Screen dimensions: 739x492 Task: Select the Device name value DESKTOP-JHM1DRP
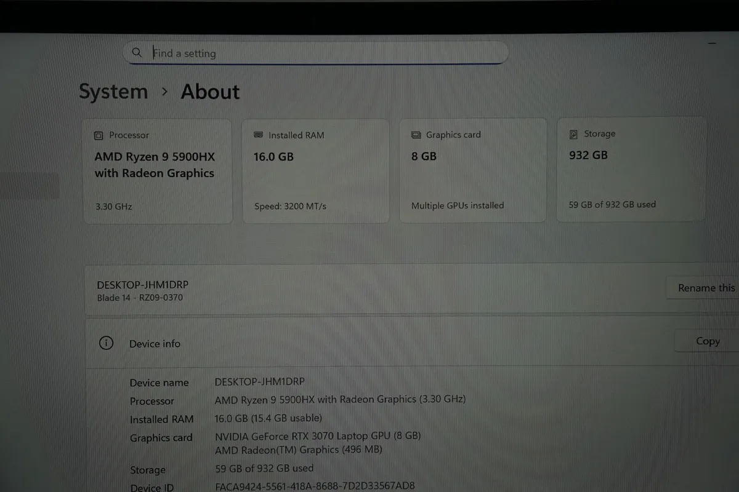(259, 381)
